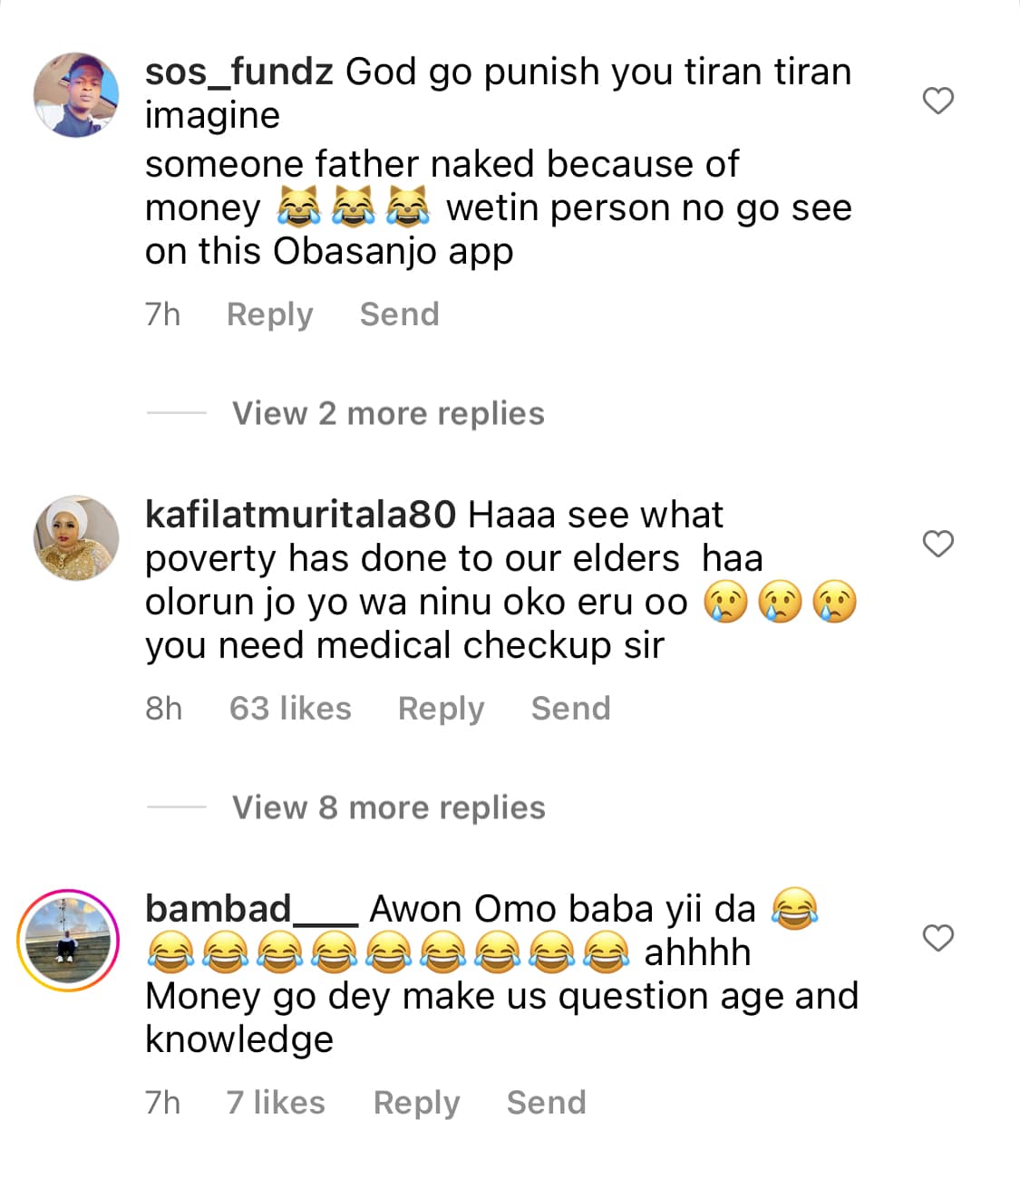Send the bambad___ comment
Screen dimensions: 1020x1188
click(546, 1103)
